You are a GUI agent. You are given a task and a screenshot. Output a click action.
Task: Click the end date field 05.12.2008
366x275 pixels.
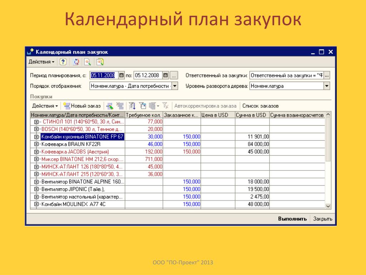tap(148, 75)
